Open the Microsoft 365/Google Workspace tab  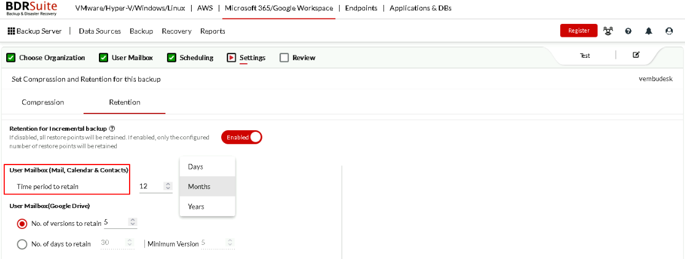pos(279,8)
